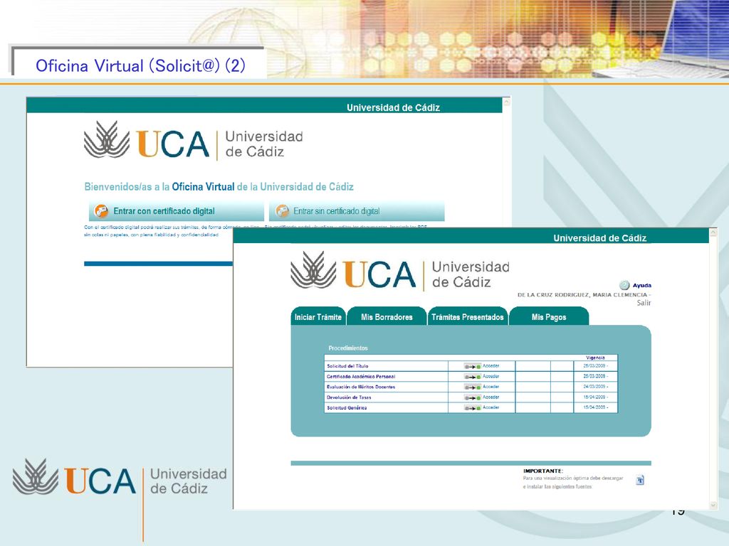Click the Procedimientos heading
The width and height of the screenshot is (729, 546).
pyautogui.click(x=347, y=348)
